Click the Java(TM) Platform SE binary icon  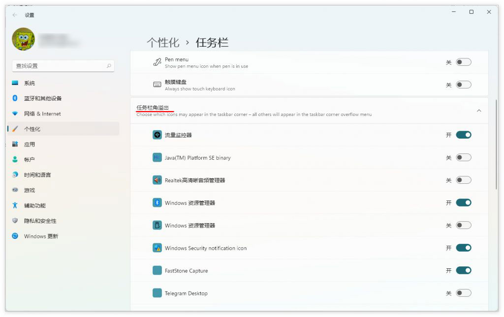click(157, 157)
